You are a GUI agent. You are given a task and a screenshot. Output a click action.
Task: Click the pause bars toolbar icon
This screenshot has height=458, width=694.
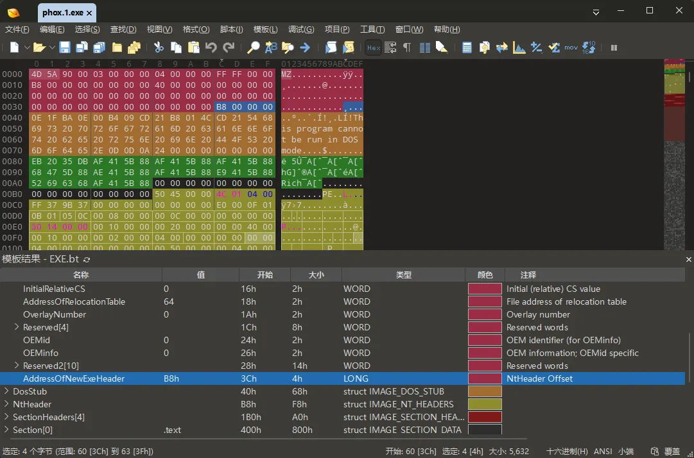click(x=614, y=47)
